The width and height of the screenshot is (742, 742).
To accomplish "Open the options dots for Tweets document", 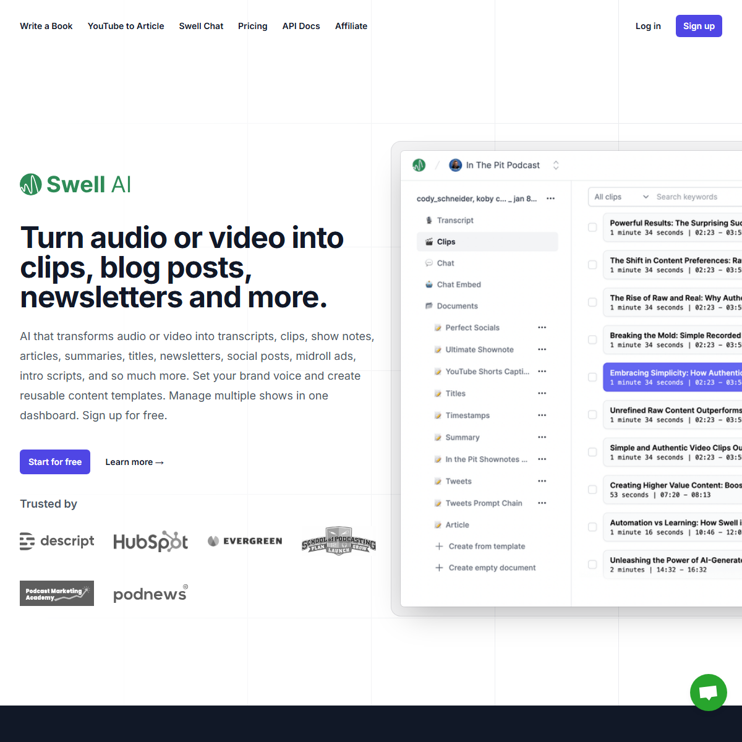I will pyautogui.click(x=542, y=481).
